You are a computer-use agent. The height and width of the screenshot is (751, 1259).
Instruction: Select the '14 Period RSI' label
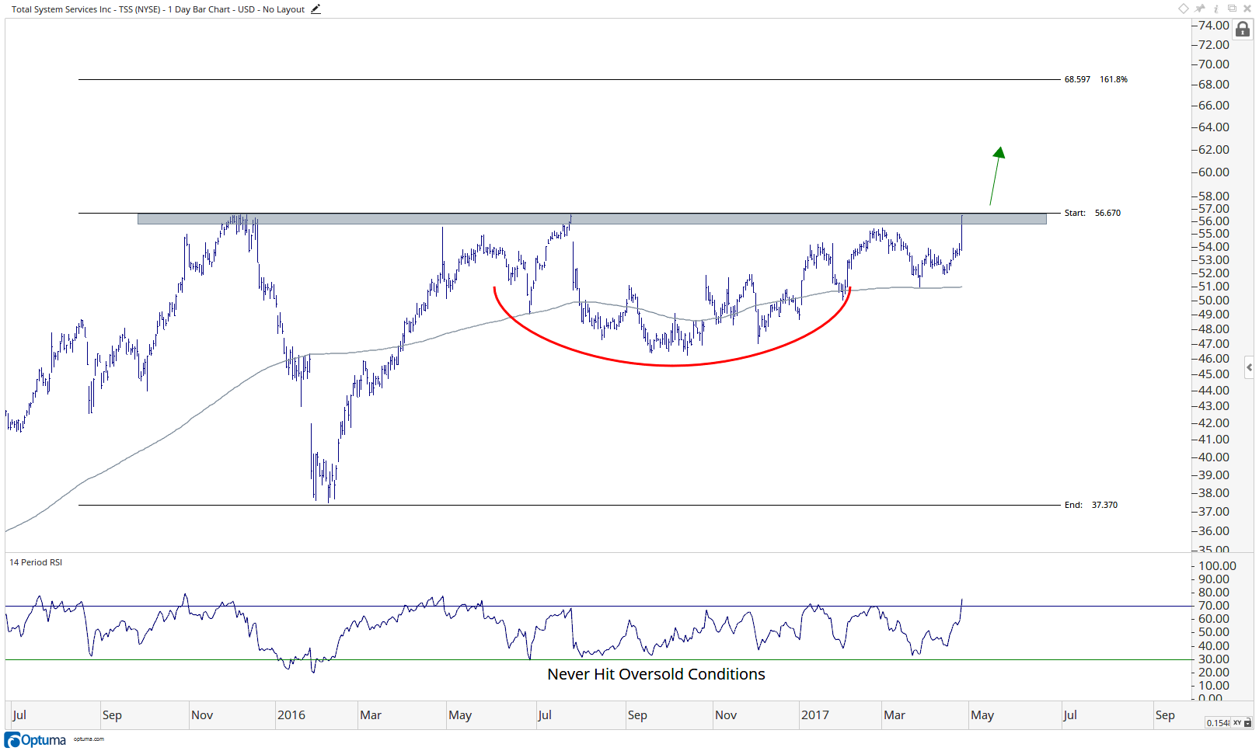pos(36,562)
